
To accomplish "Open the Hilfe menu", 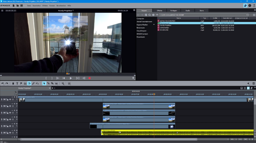I will 69,6.
